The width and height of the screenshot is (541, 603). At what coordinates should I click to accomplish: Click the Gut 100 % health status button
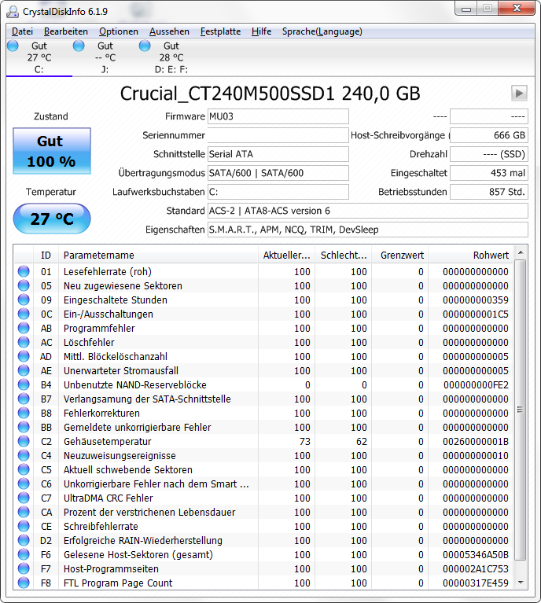tap(52, 151)
